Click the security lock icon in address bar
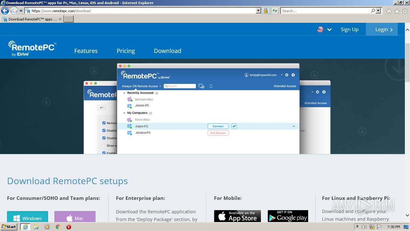Screen dimensions: 410x231 [266, 11]
